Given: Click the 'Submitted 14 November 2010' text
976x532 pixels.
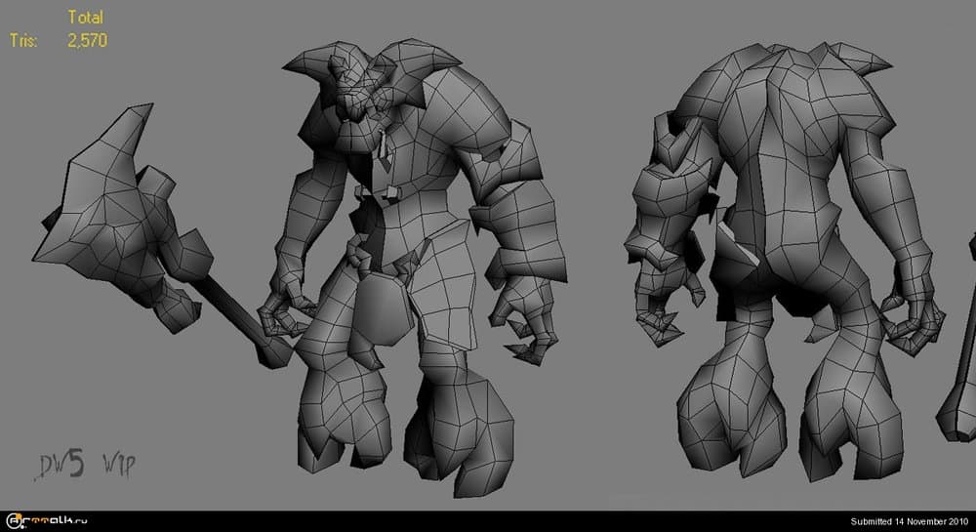Looking at the screenshot, I should coord(910,521).
